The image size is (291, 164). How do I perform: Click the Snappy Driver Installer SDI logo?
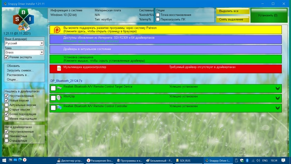tap(24, 20)
